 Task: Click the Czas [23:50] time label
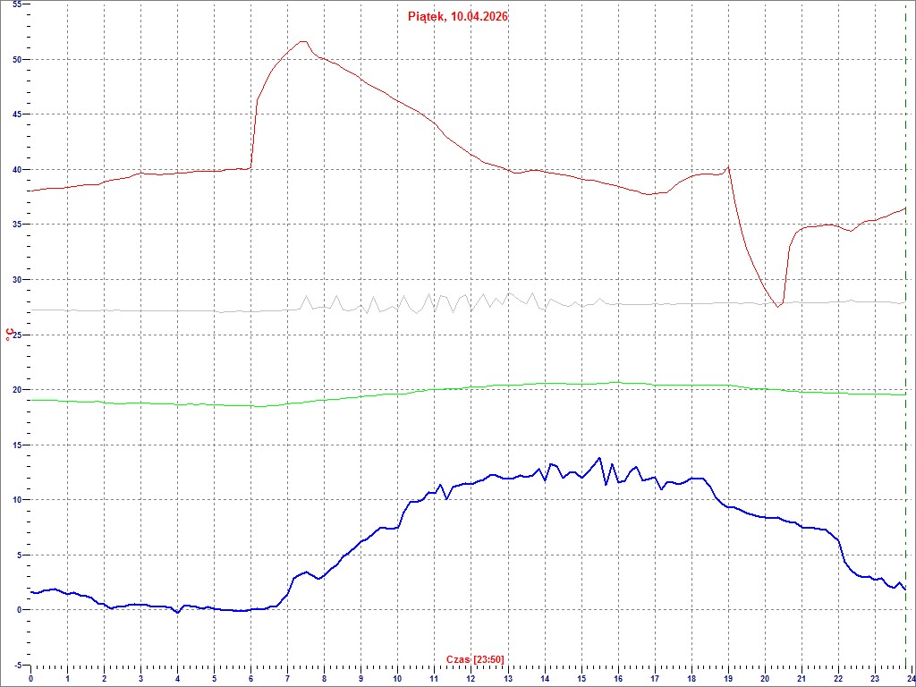(x=475, y=660)
